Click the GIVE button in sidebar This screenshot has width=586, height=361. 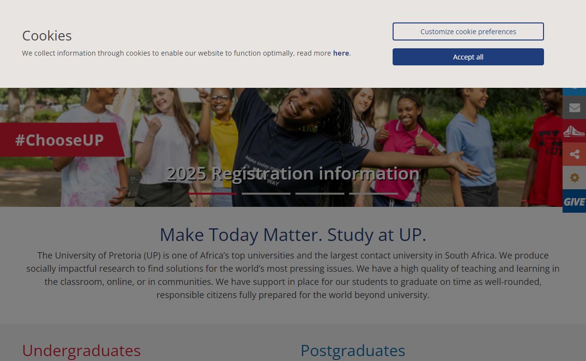[x=574, y=201]
